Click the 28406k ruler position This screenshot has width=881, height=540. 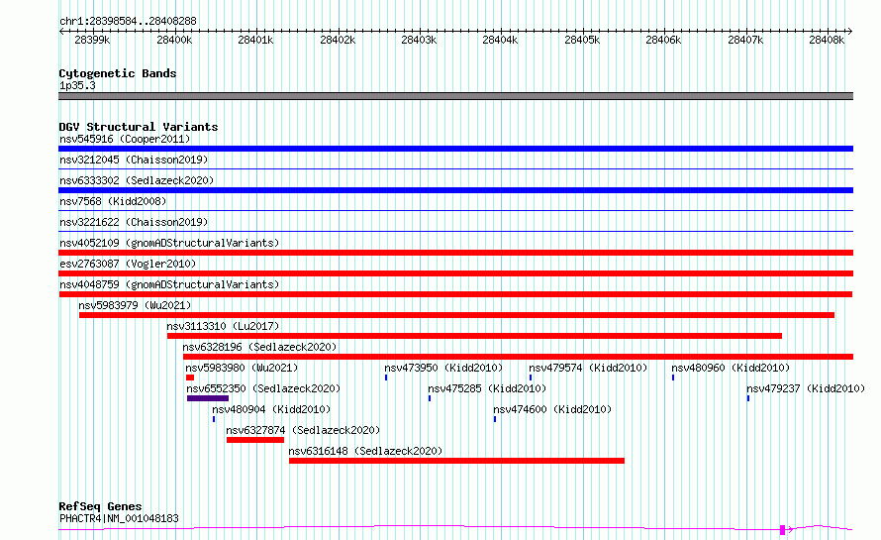click(663, 40)
